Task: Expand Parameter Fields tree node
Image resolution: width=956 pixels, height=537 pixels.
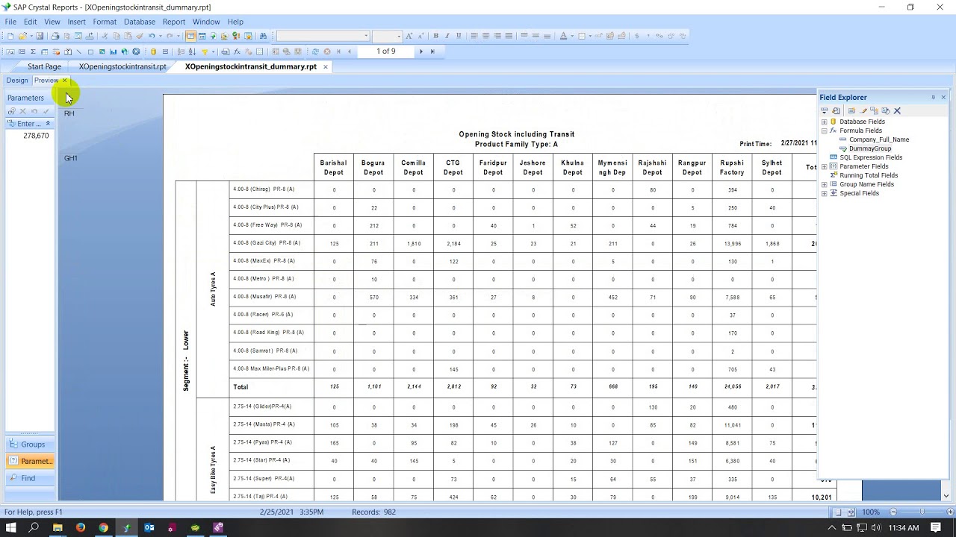Action: coord(824,166)
